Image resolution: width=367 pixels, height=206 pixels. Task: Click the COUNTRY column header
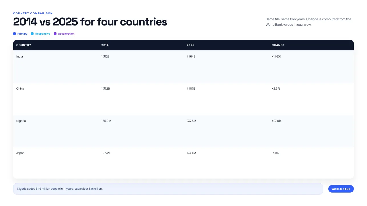[24, 45]
